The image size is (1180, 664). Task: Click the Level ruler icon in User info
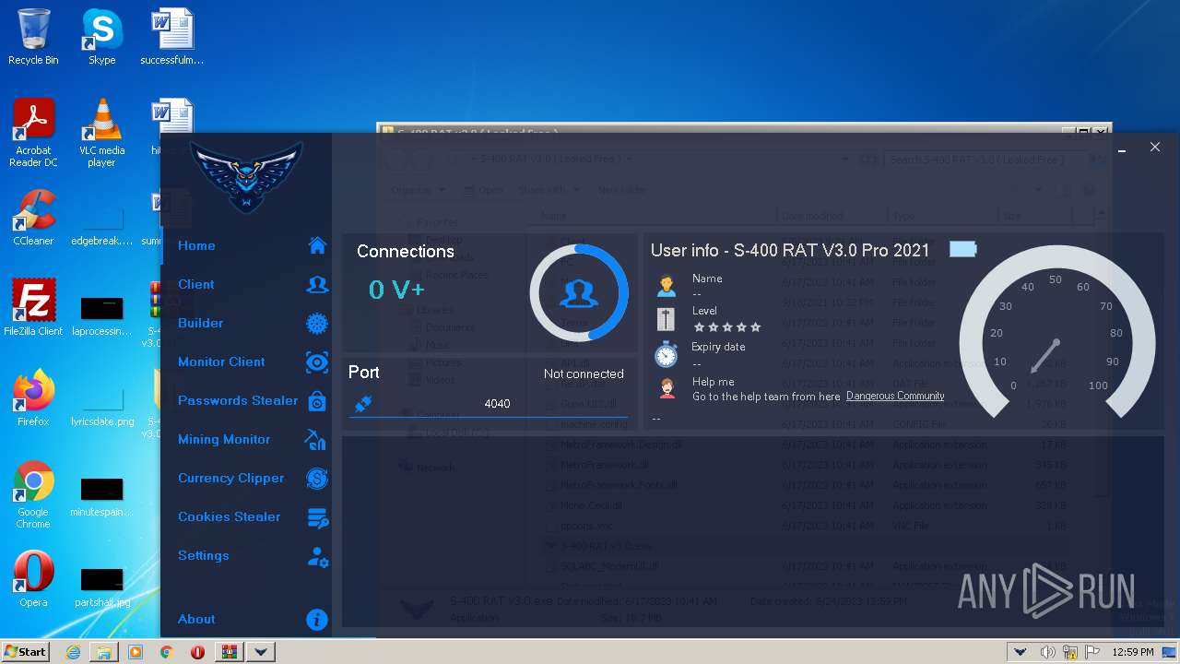coord(666,319)
